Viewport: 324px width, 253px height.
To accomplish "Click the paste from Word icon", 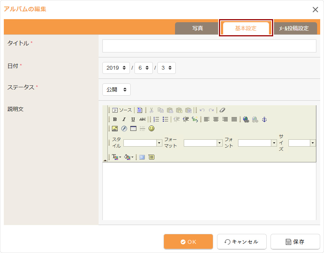I will (188, 110).
